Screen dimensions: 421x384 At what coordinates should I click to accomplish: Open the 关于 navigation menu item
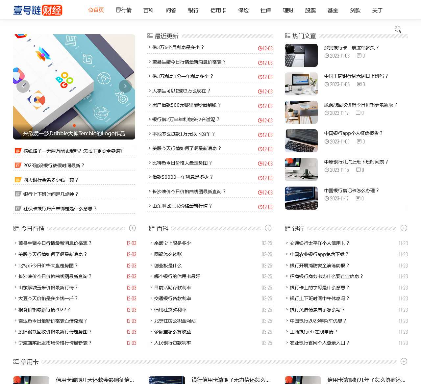377,10
